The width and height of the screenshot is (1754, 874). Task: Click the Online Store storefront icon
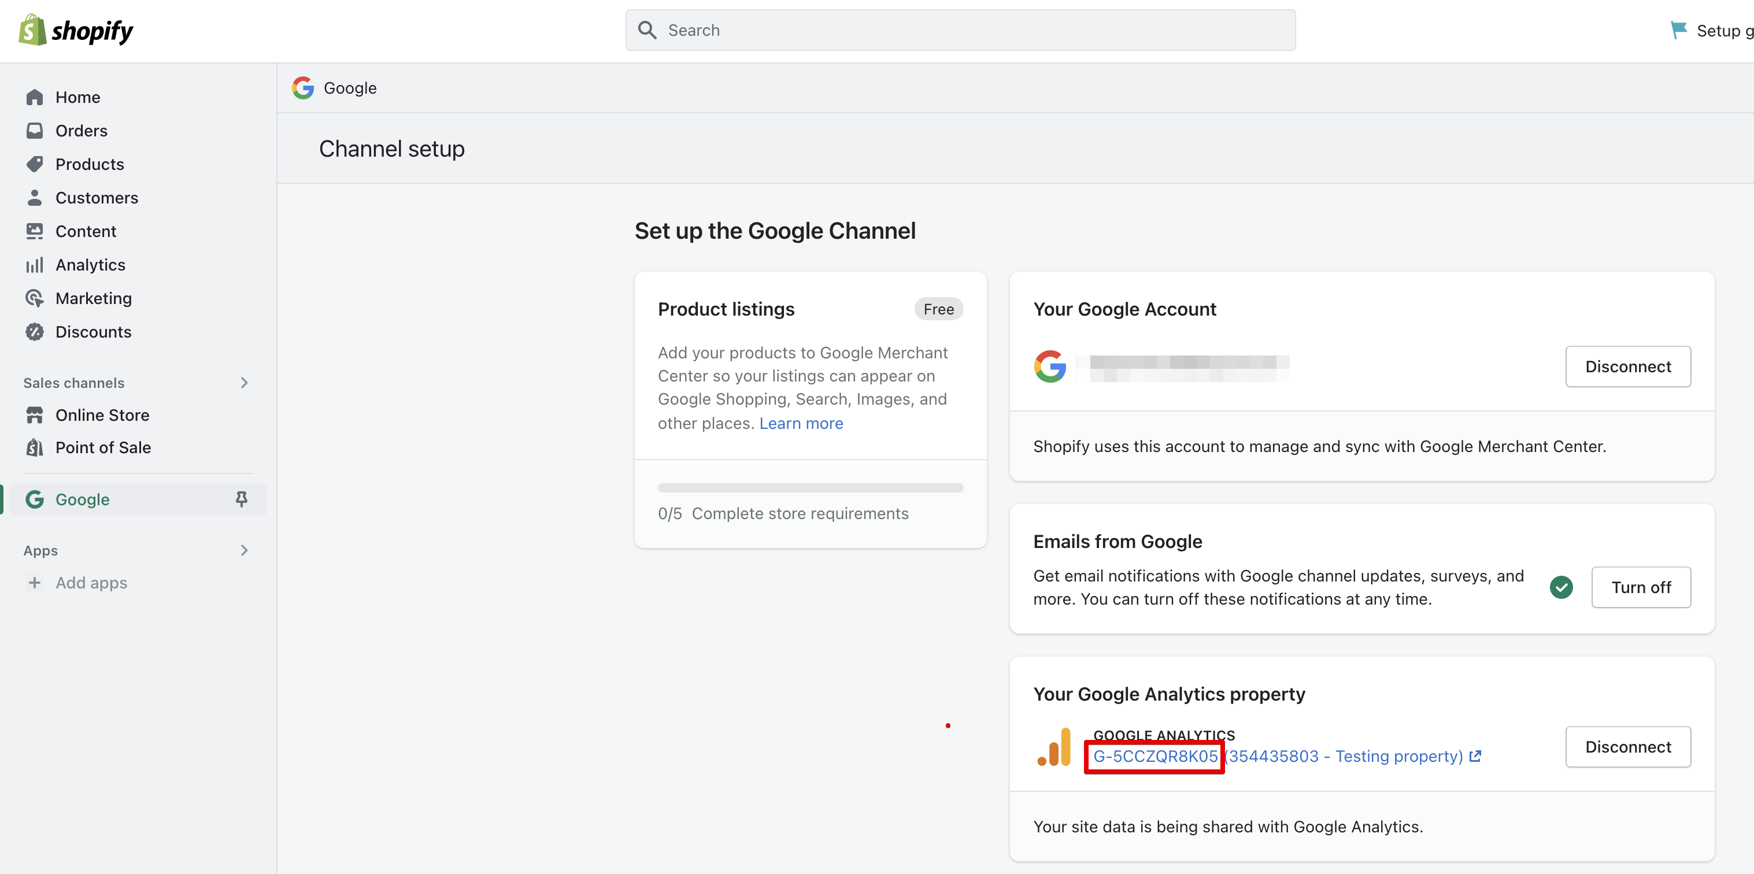35,414
